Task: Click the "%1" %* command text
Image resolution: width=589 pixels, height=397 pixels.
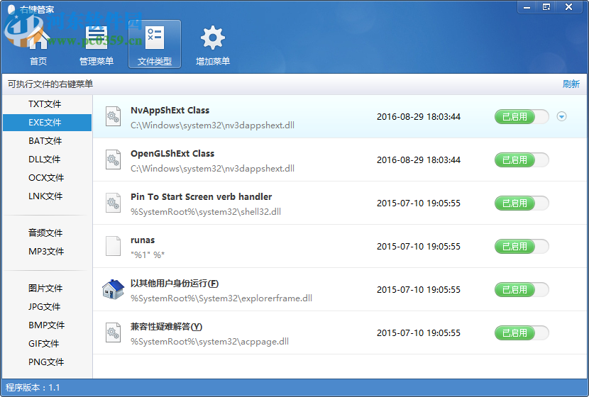Action: point(148,255)
